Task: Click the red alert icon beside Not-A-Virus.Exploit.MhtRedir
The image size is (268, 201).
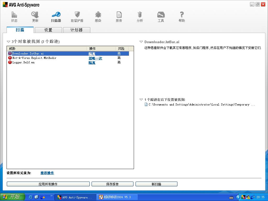Action: tap(10, 58)
